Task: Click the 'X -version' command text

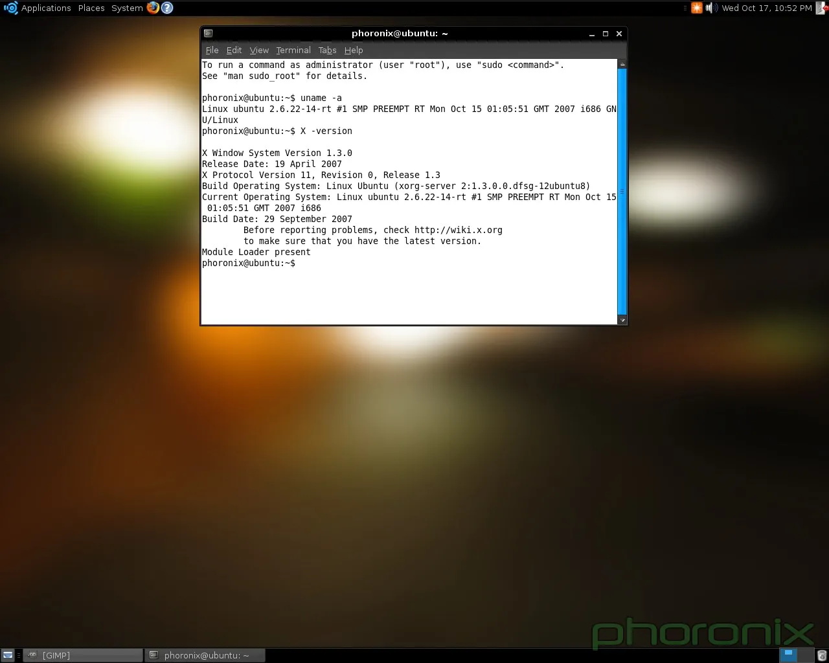Action: [x=326, y=131]
